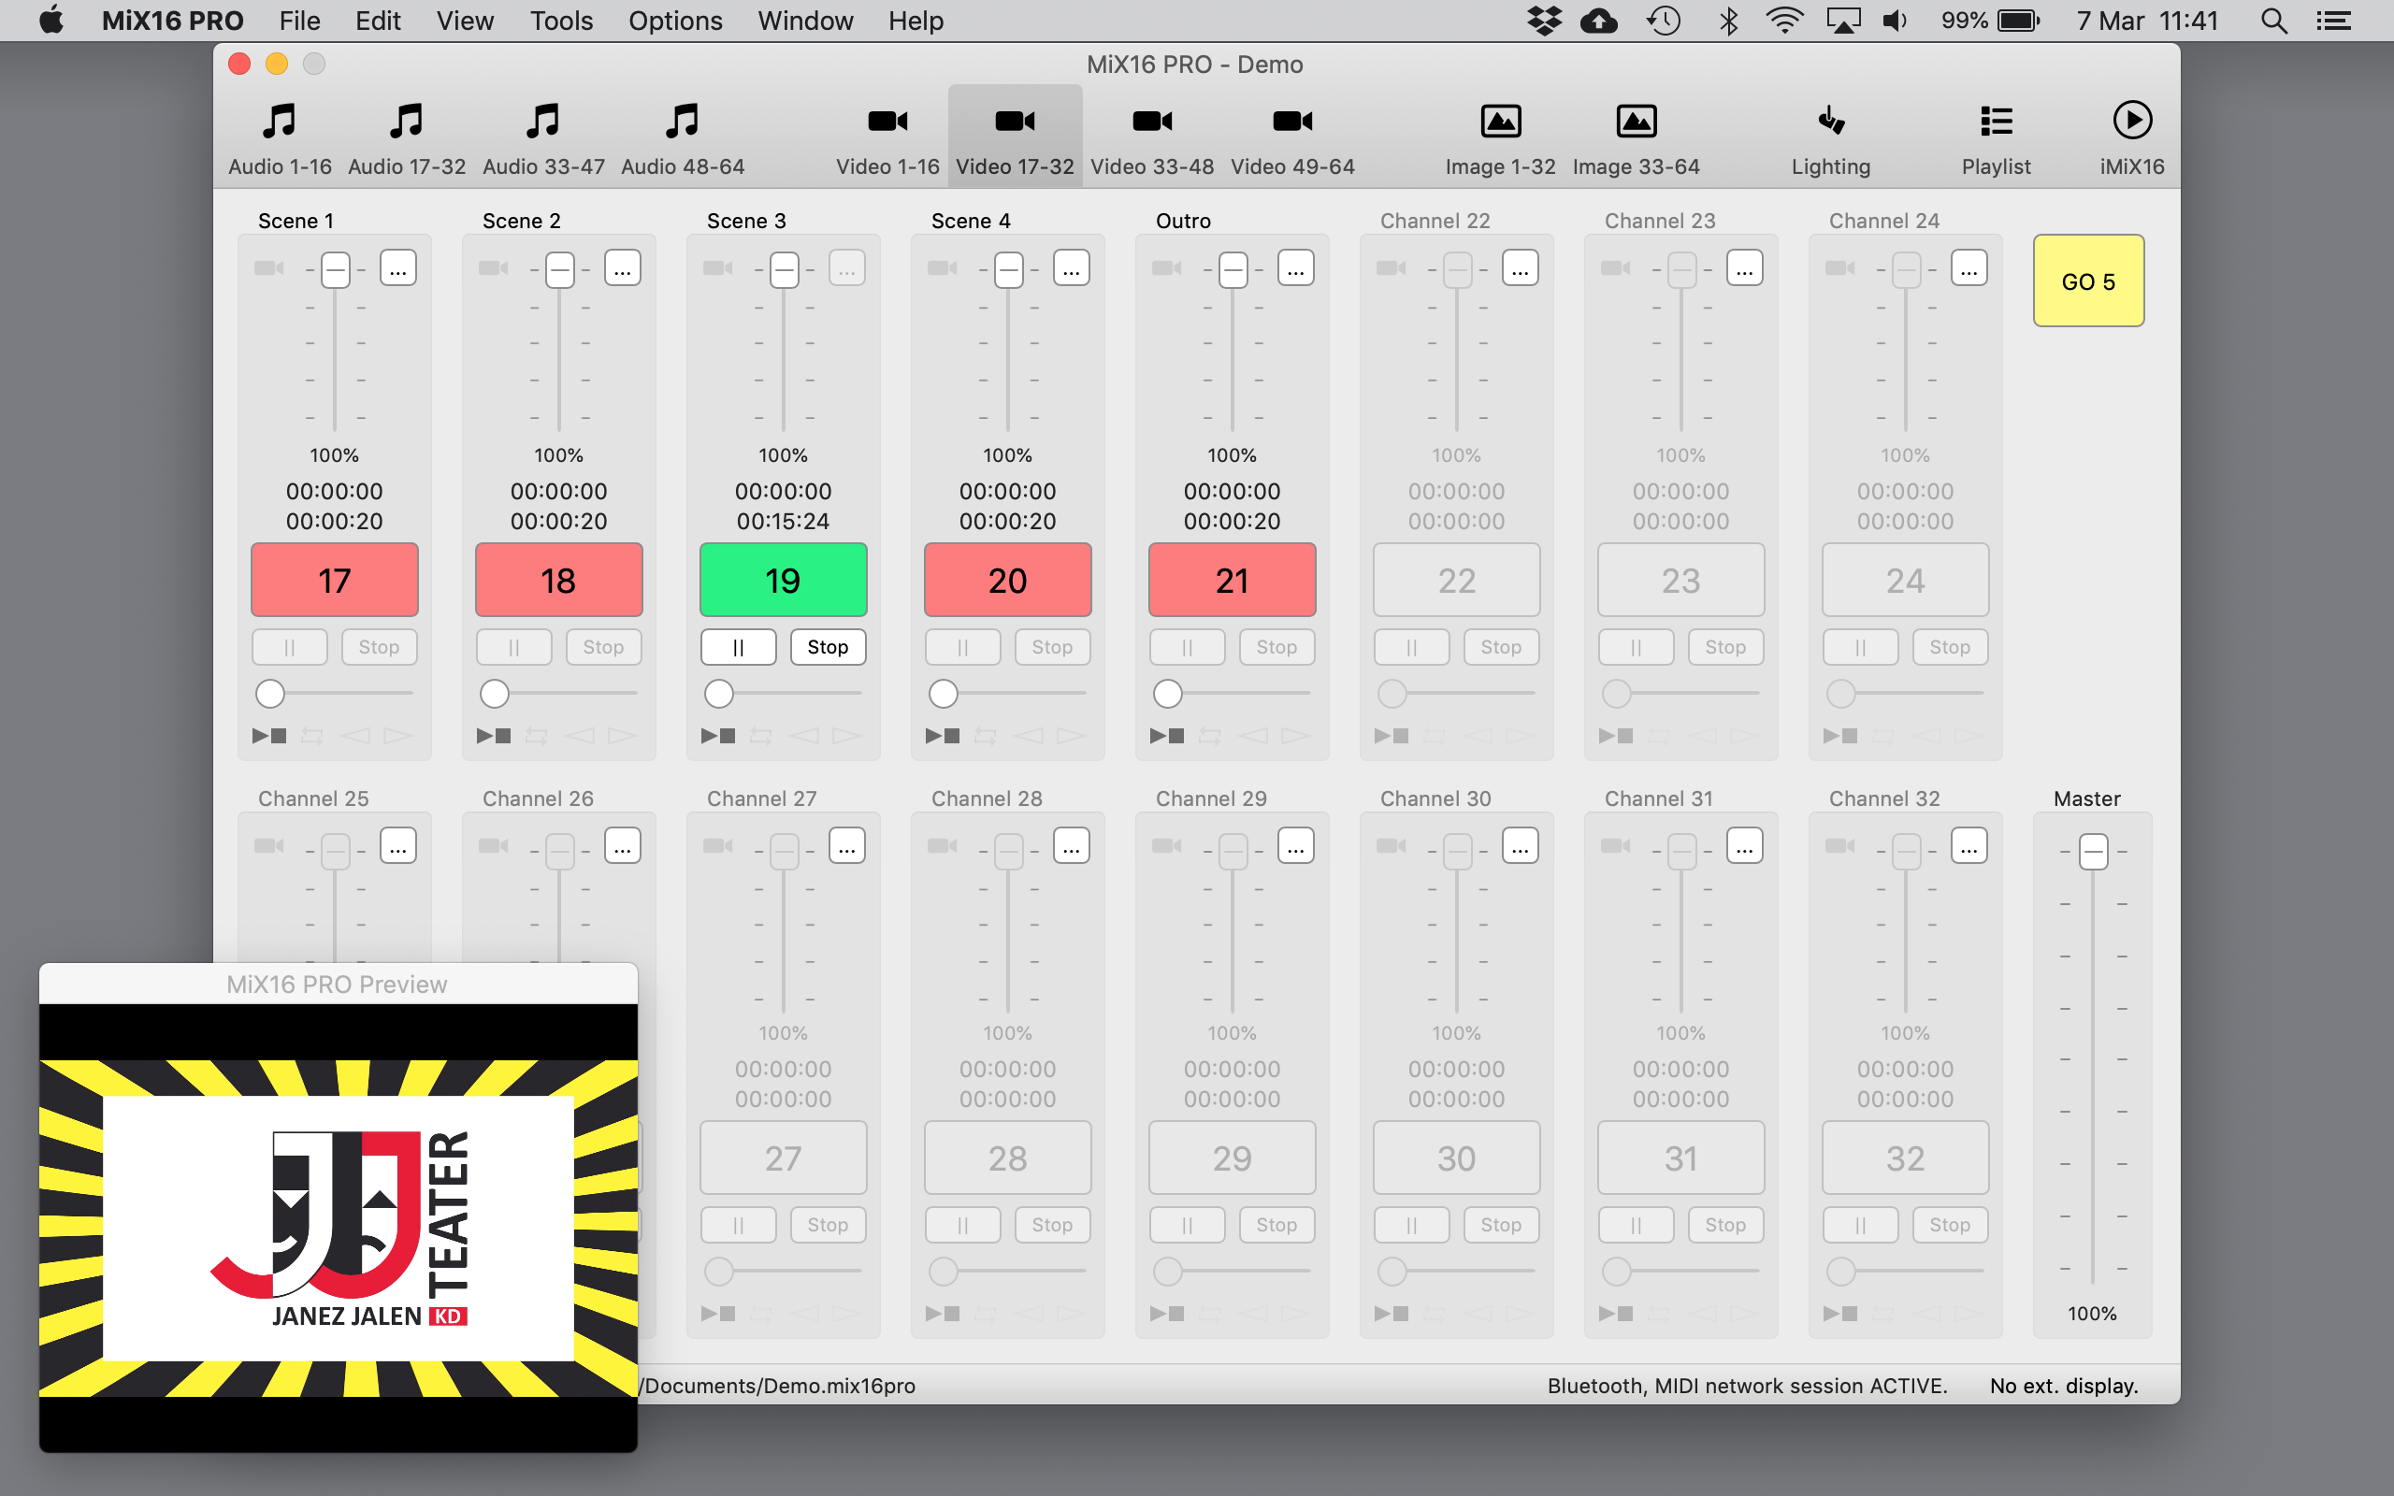This screenshot has width=2394, height=1496.
Task: Open the Options menu
Action: (674, 21)
